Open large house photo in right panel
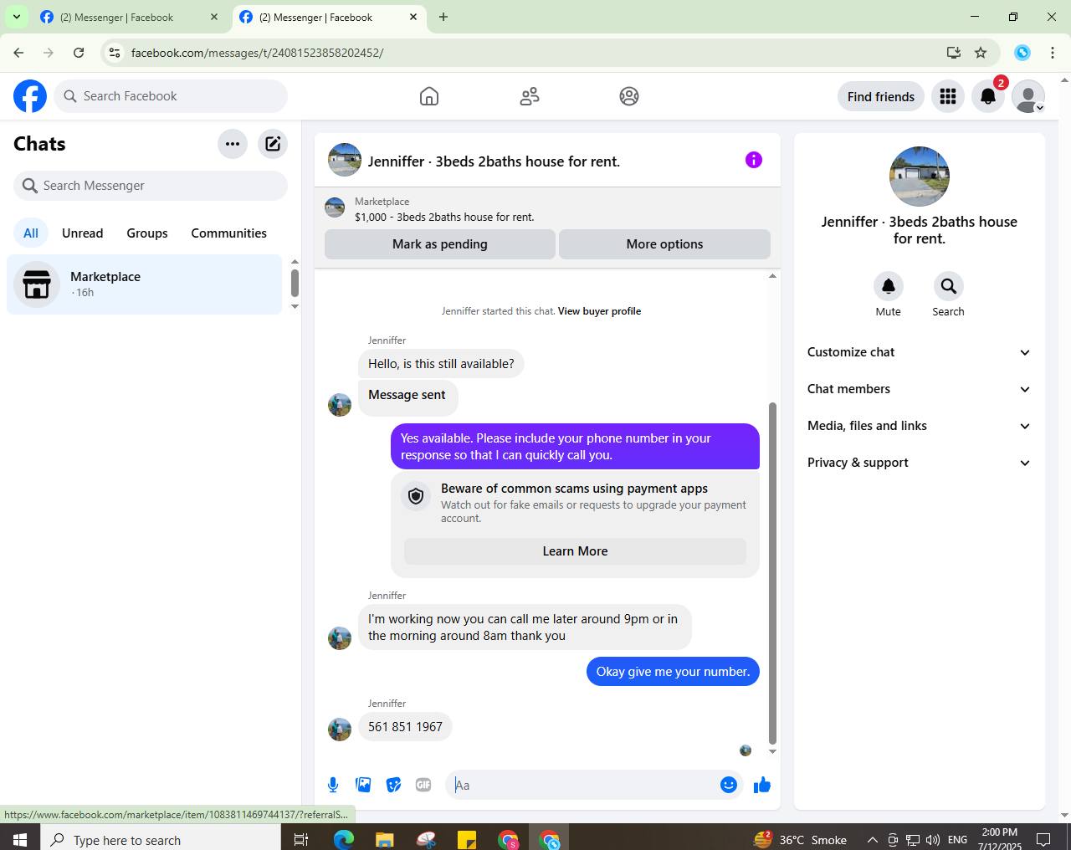The height and width of the screenshot is (850, 1071). pyautogui.click(x=920, y=177)
